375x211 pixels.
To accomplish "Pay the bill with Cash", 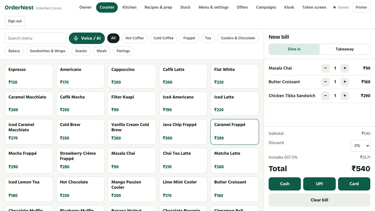I will 285,184.
